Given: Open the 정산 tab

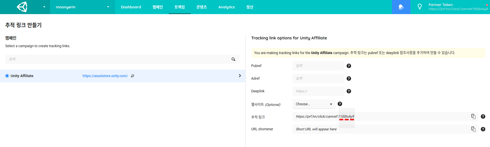Looking at the screenshot, I should (250, 7).
